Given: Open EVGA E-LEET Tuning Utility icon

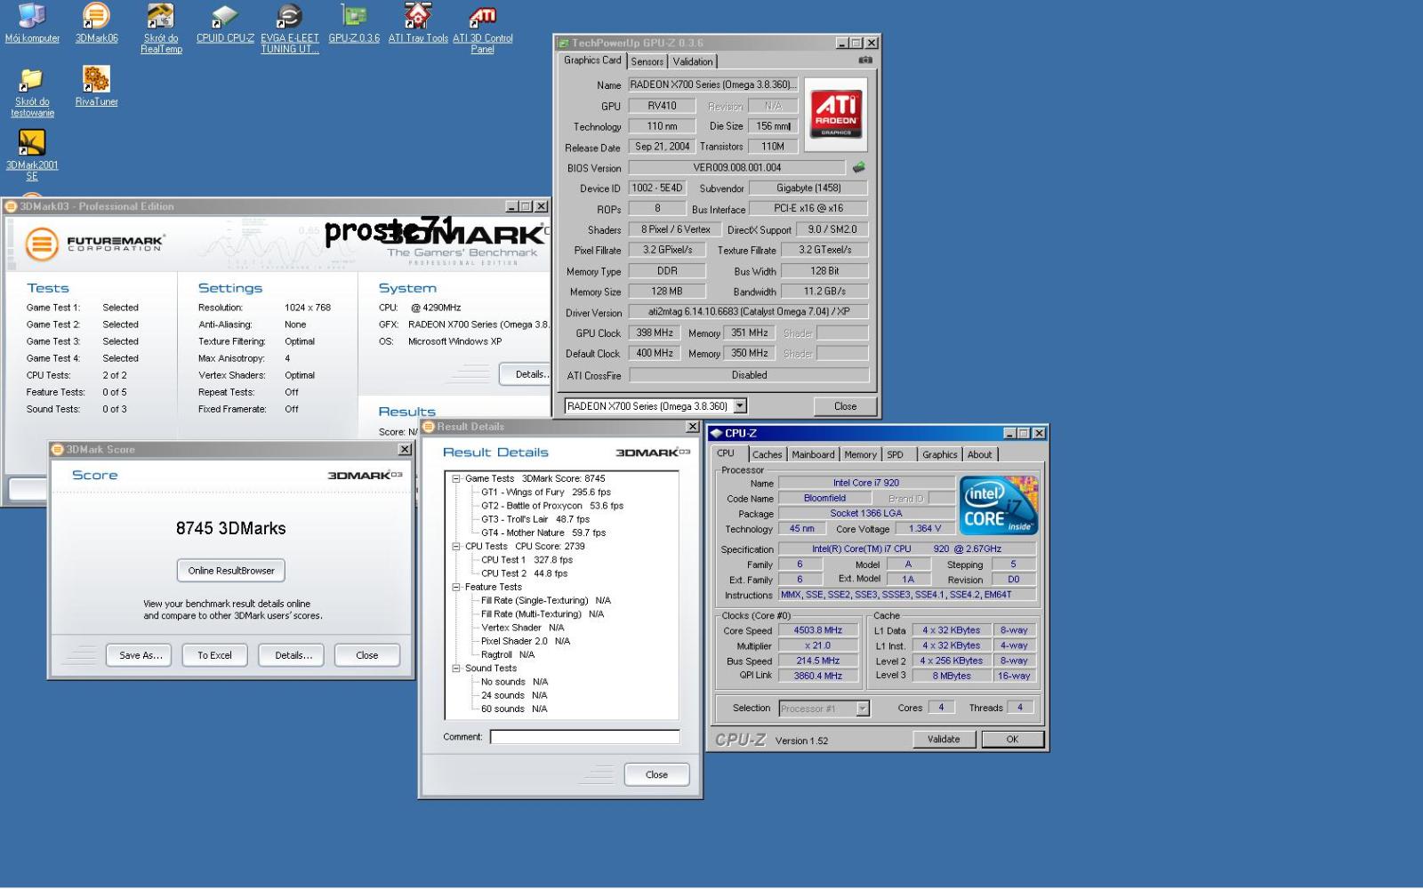Looking at the screenshot, I should tap(290, 28).
